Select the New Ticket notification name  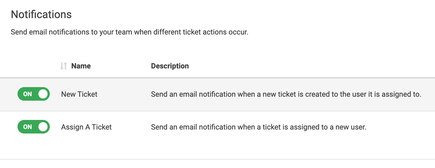coord(79,94)
